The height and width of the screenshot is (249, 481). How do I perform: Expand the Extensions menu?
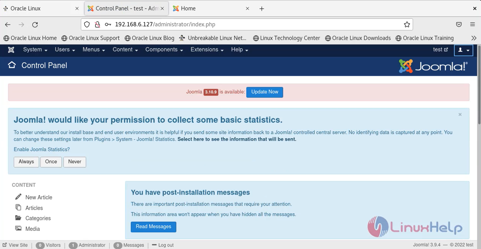click(x=207, y=50)
